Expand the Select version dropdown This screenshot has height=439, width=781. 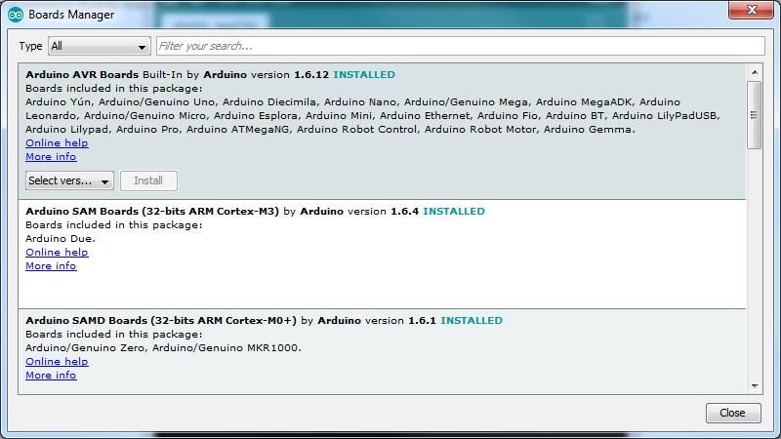[x=69, y=180]
